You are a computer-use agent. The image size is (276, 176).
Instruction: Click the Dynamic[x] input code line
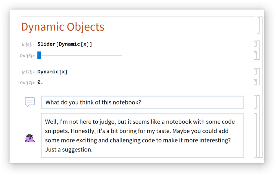[52, 72]
